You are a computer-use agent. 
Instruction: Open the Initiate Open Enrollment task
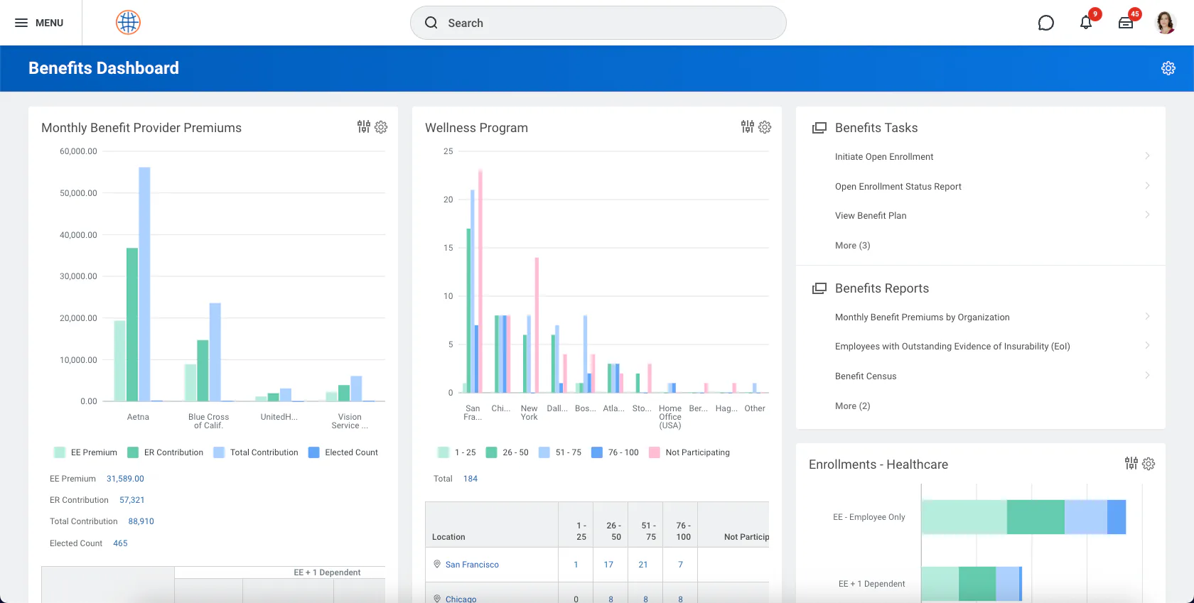click(884, 157)
